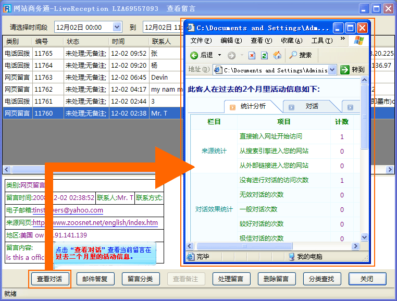Click the browser Back arrow icon
The width and height of the screenshot is (397, 301).
point(194,55)
